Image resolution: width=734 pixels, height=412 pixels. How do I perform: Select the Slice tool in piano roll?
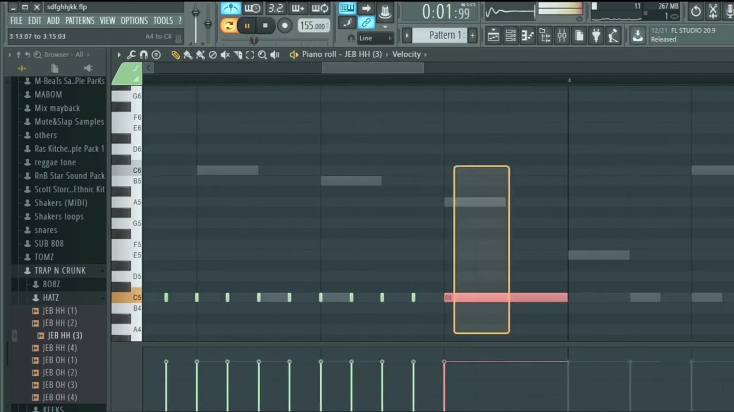tap(238, 55)
